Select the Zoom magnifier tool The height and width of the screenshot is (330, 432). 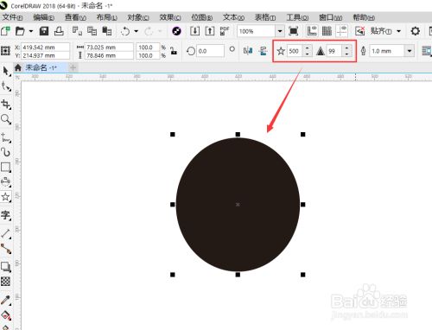(x=5, y=119)
